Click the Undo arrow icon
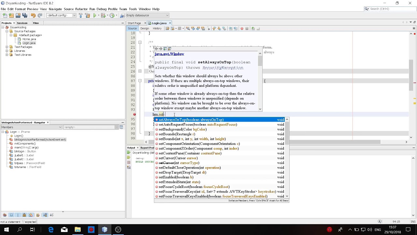 tap(33, 15)
